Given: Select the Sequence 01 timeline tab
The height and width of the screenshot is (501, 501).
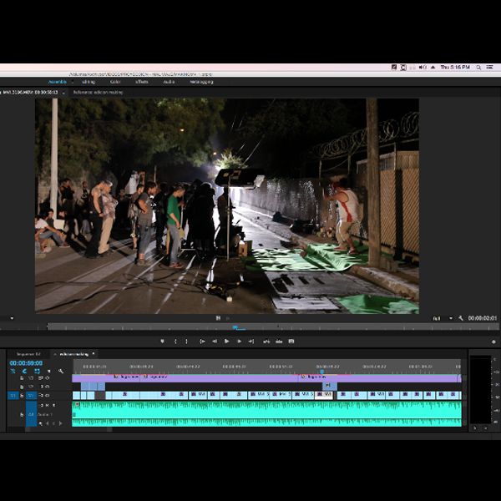Looking at the screenshot, I should point(28,354).
